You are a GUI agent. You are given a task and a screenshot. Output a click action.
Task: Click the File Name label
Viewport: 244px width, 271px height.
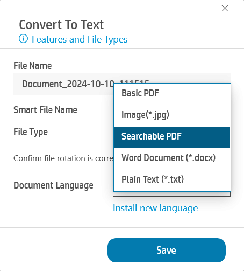[x=33, y=66]
